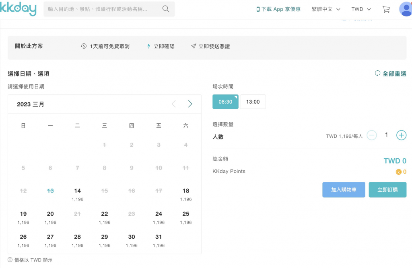Select March 18 on the calendar
Image resolution: width=412 pixels, height=268 pixels.
(186, 194)
